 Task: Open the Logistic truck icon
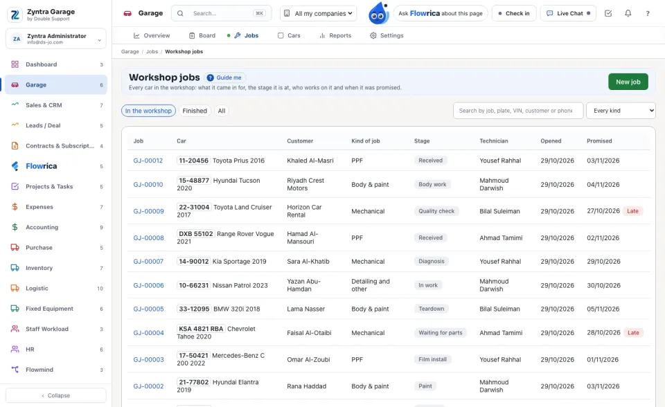tap(15, 288)
